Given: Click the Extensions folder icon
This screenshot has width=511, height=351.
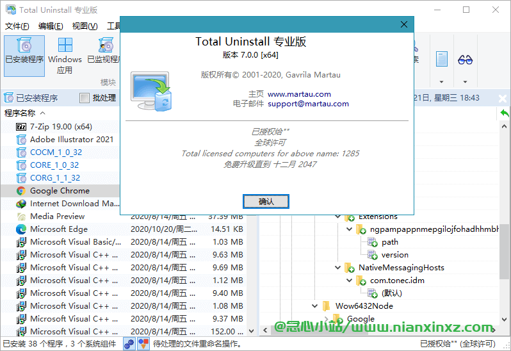Looking at the screenshot, I should 350,216.
